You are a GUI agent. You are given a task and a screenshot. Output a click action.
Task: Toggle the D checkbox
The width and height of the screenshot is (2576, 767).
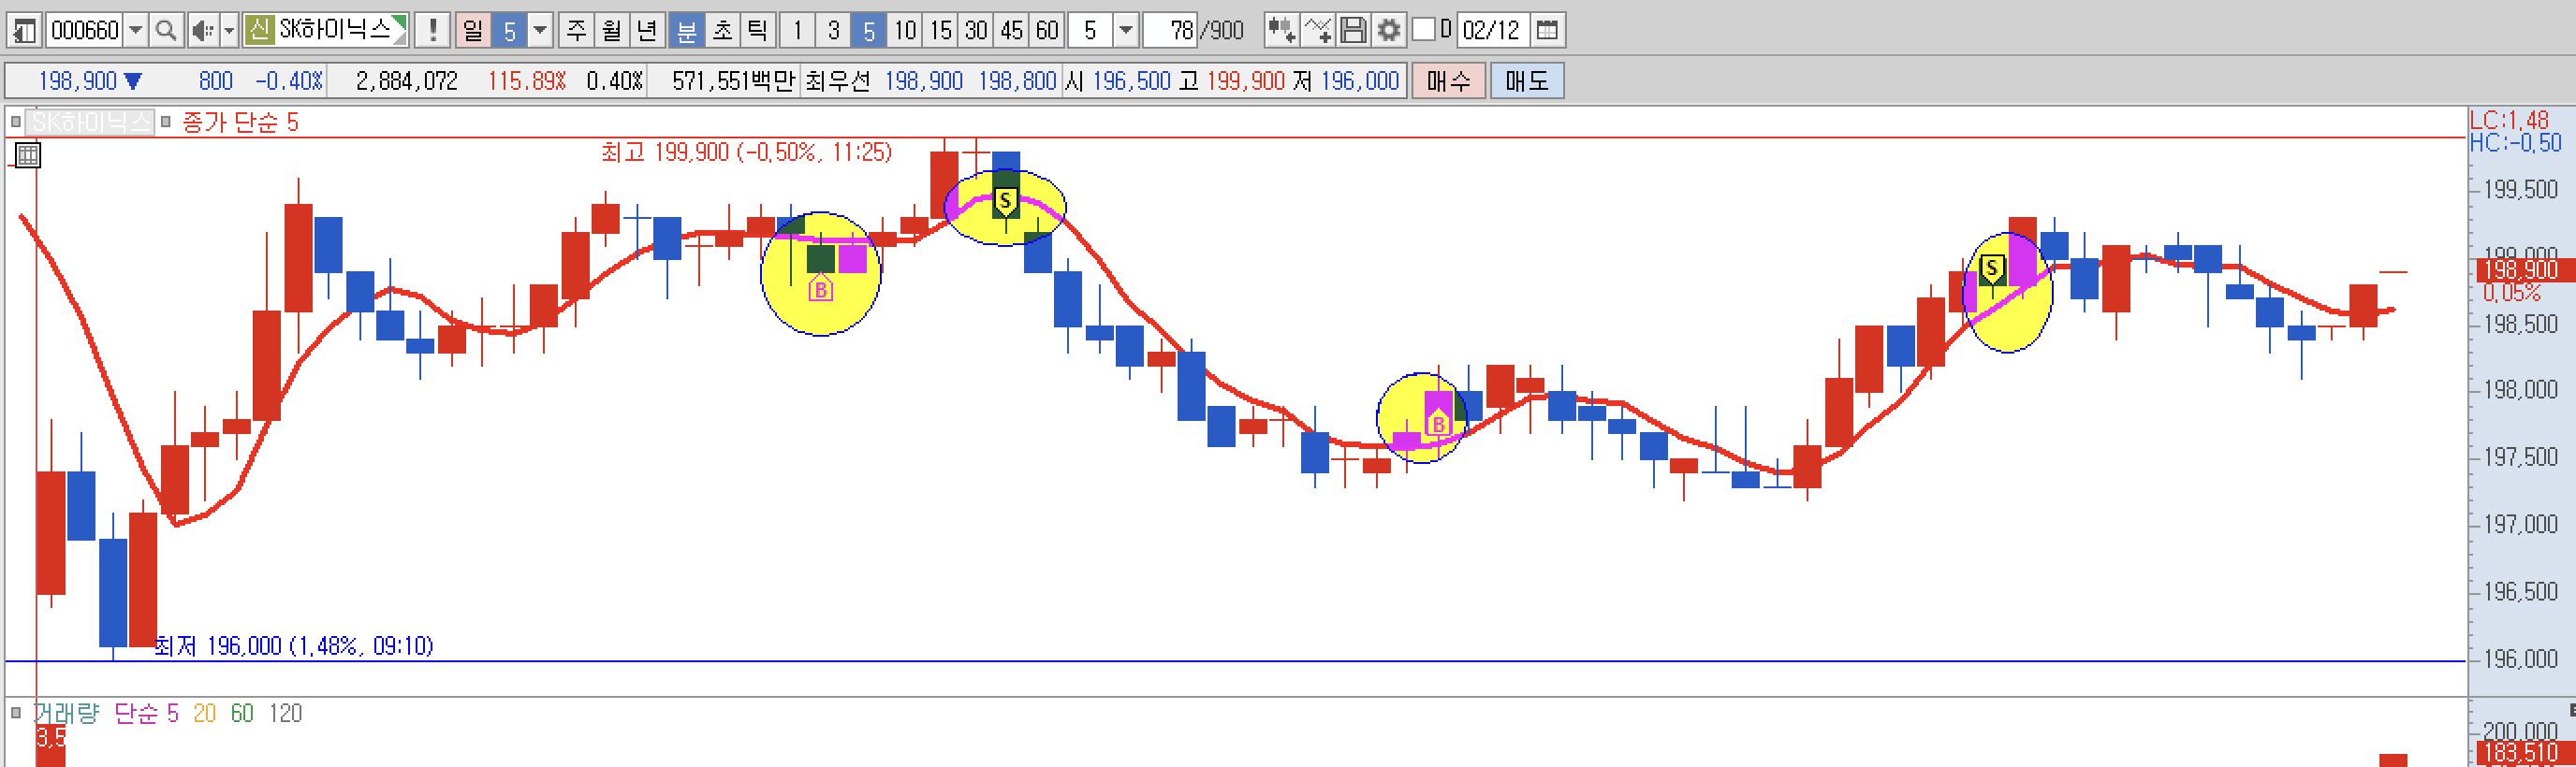[x=1423, y=29]
